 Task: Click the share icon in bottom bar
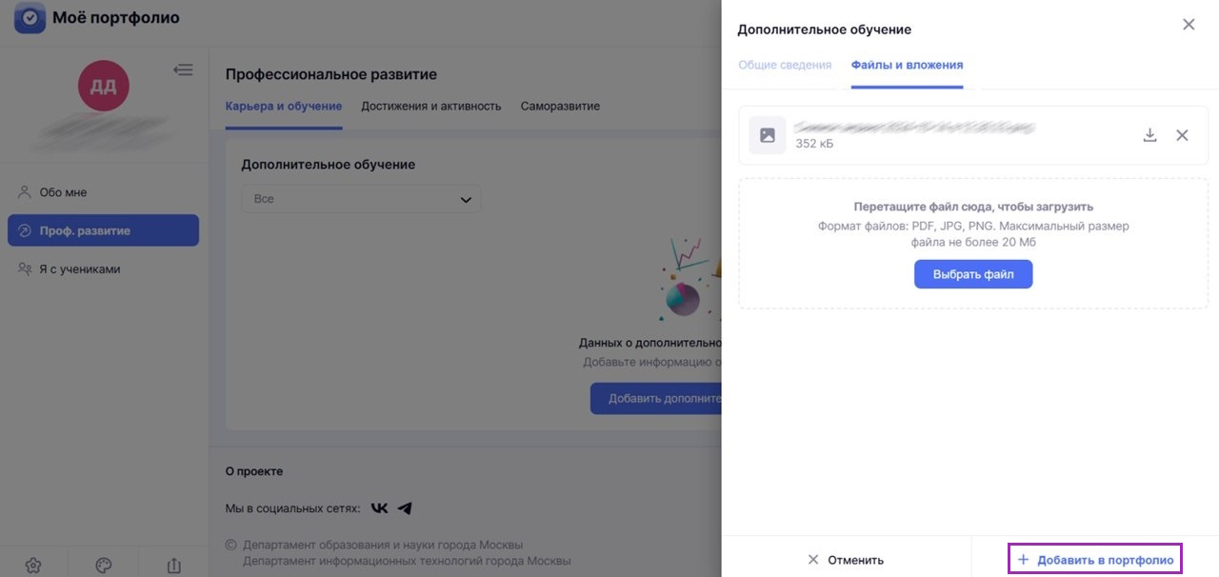[173, 564]
